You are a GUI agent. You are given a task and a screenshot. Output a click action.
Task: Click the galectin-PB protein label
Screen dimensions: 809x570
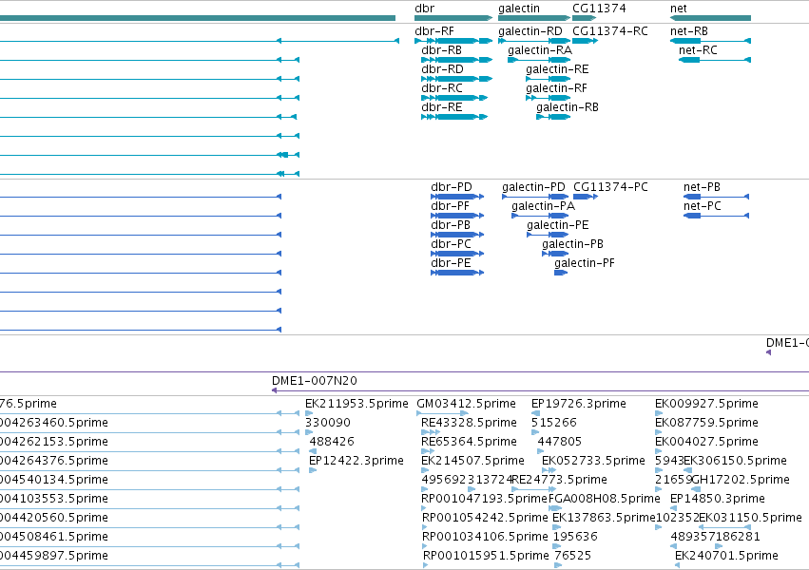pos(572,244)
